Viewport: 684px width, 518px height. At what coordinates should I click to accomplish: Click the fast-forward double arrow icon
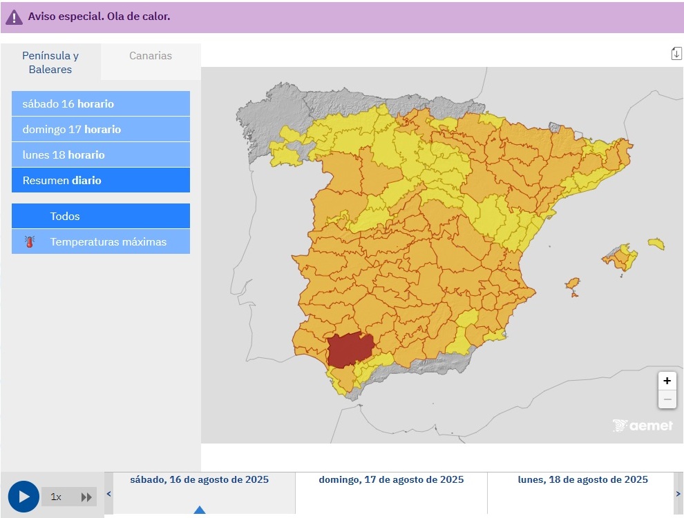86,497
